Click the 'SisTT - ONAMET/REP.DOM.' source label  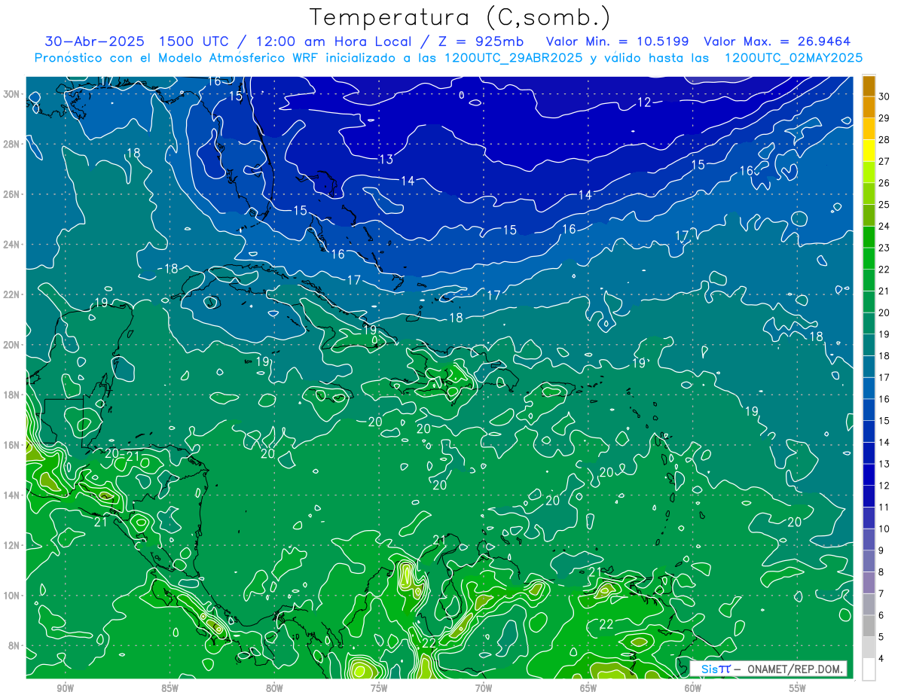[x=768, y=669]
